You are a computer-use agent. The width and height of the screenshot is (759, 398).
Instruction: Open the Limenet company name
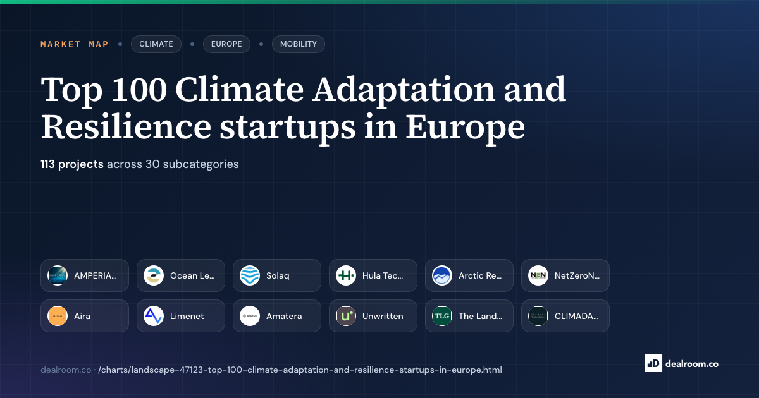tap(187, 316)
